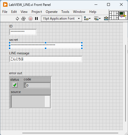Open the Operate menu
This screenshot has width=128, height=135.
(x=52, y=12)
